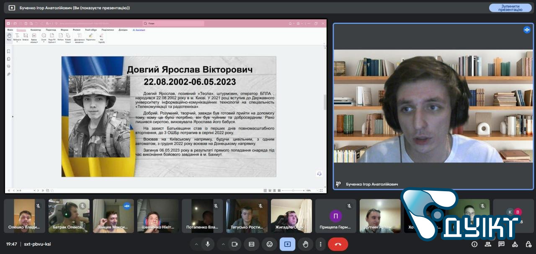Image resolution: width=536 pixels, height=254 pixels.
Task: Select Татусько Ростислав participant tile
Action: (x=247, y=216)
